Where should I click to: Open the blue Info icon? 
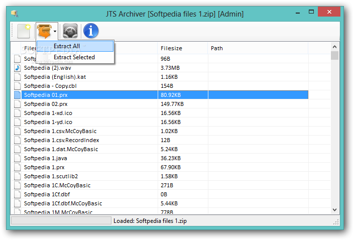[91, 31]
